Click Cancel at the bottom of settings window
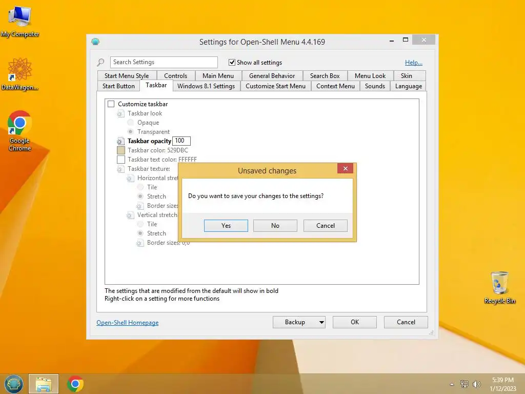The image size is (525, 394). (x=406, y=322)
